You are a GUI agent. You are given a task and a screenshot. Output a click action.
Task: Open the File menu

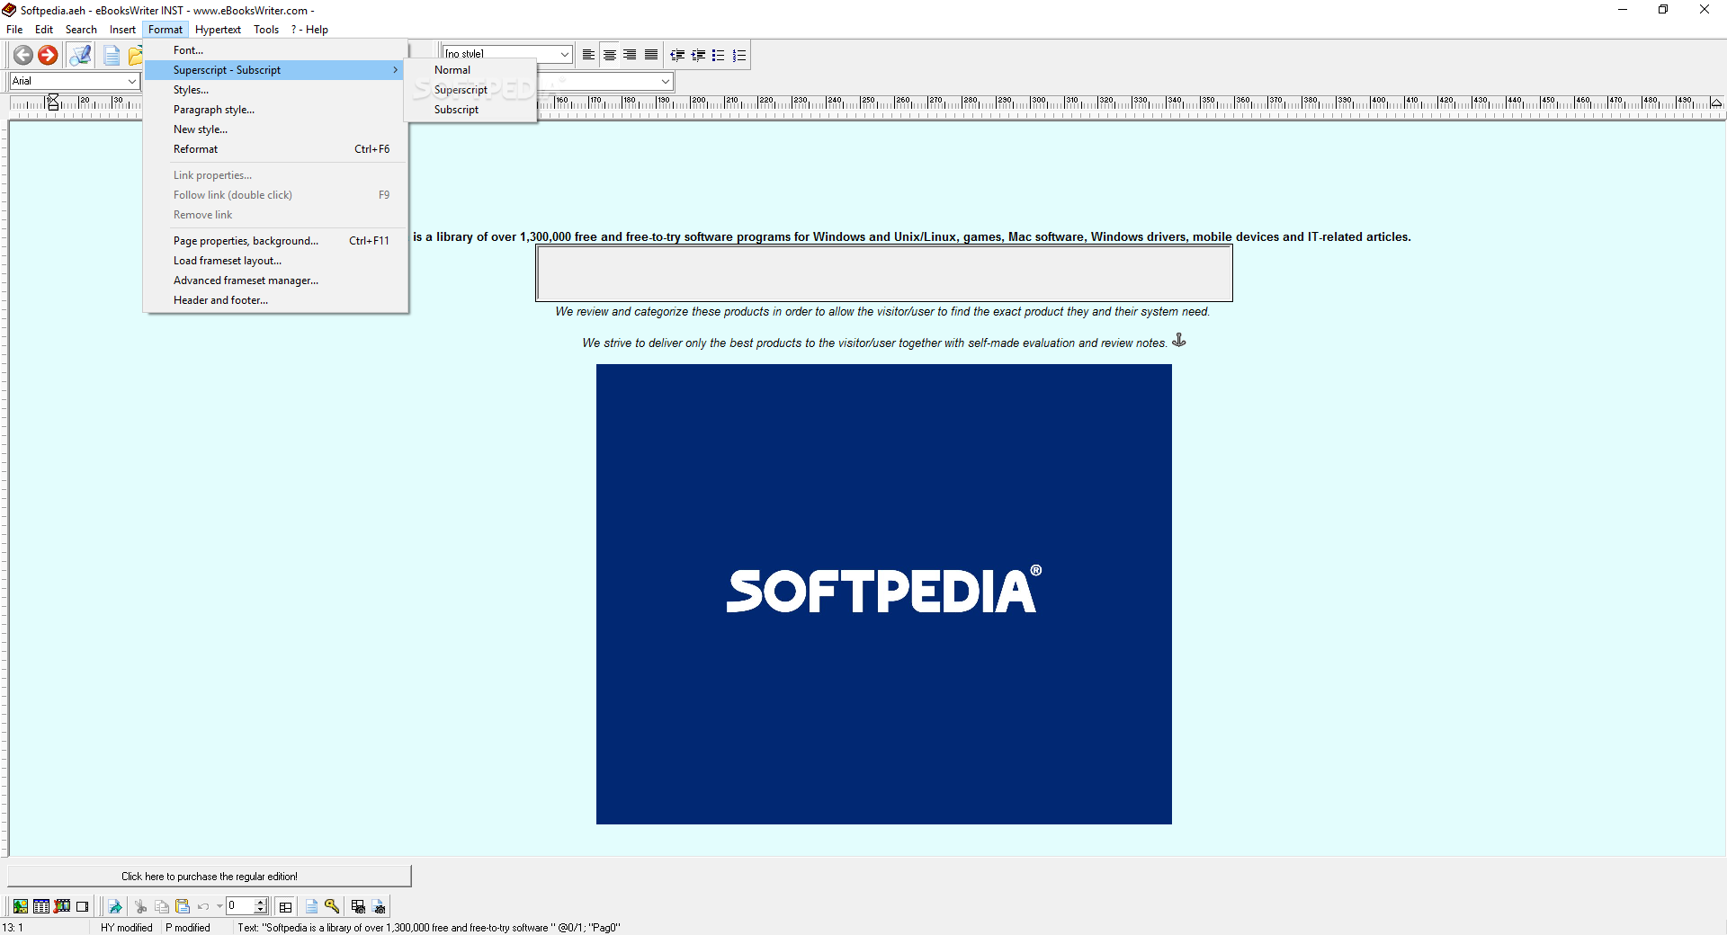(14, 30)
